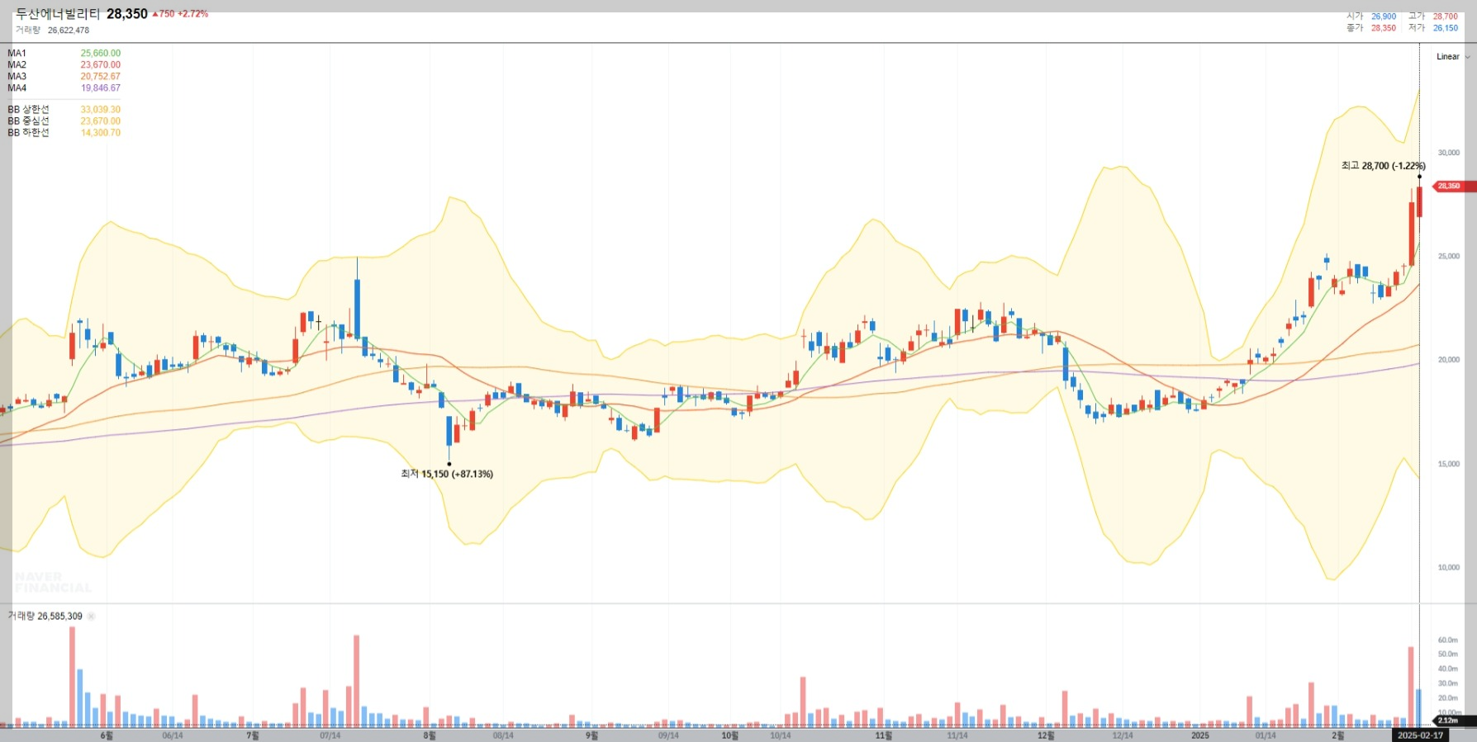Click the 09/14 time axis label
The image size is (1477, 742).
click(x=668, y=735)
